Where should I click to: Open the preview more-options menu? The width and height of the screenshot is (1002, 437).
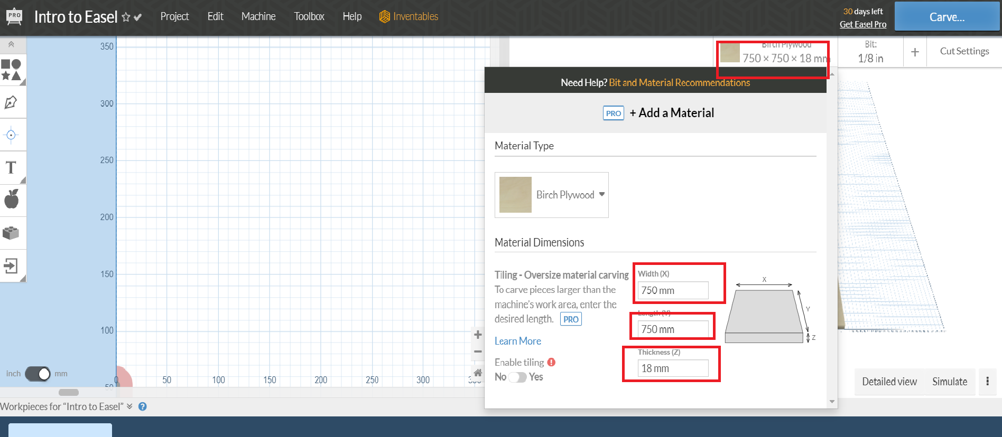point(987,381)
